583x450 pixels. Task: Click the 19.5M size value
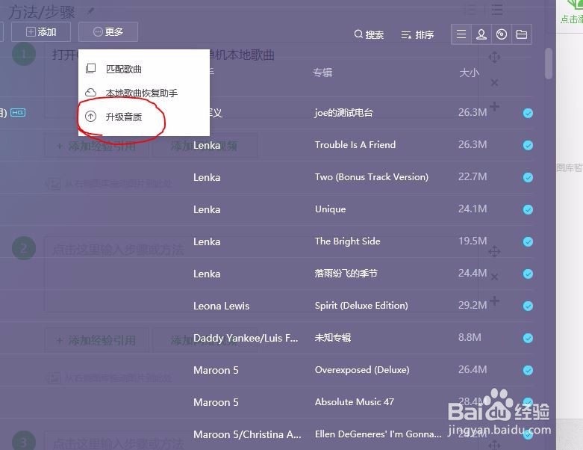(473, 241)
